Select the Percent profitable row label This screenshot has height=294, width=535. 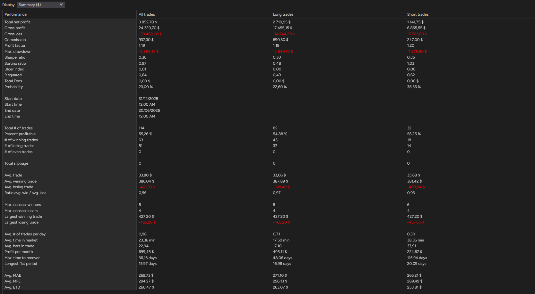(x=20, y=134)
